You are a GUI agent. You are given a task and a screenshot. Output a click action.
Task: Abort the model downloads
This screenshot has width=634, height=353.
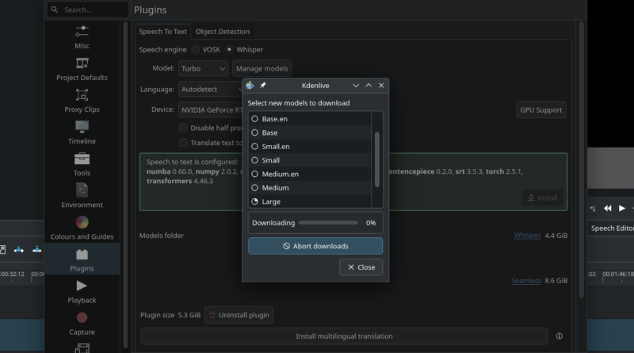(315, 246)
